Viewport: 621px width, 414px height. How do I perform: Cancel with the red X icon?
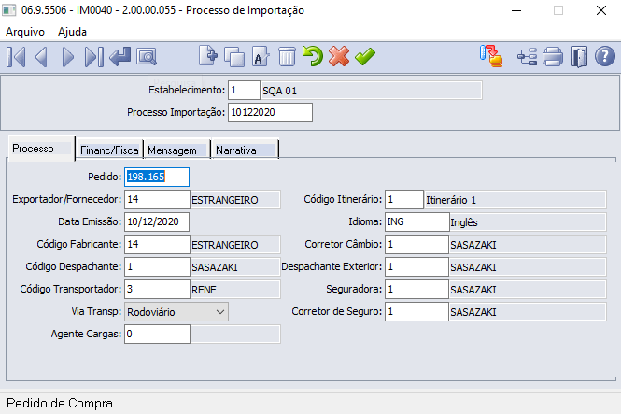pos(339,56)
